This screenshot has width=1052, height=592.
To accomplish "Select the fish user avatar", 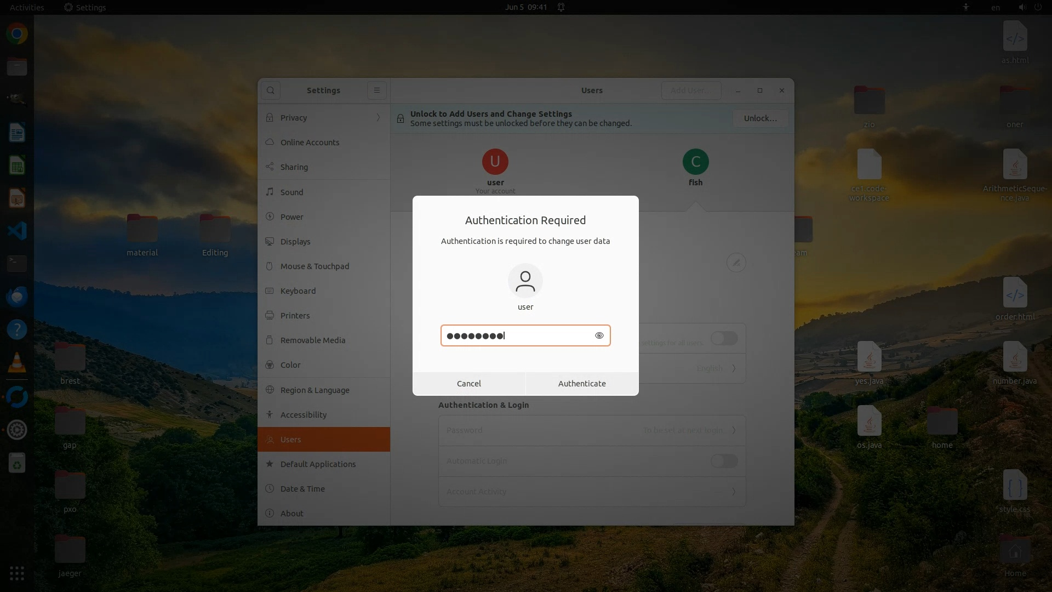I will coord(695,162).
